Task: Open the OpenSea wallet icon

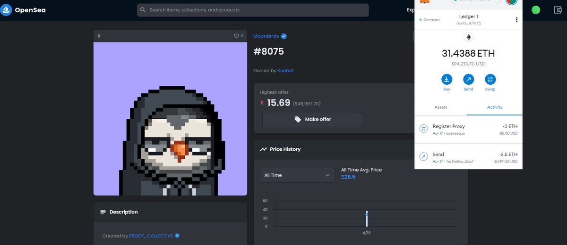Action: (x=558, y=10)
